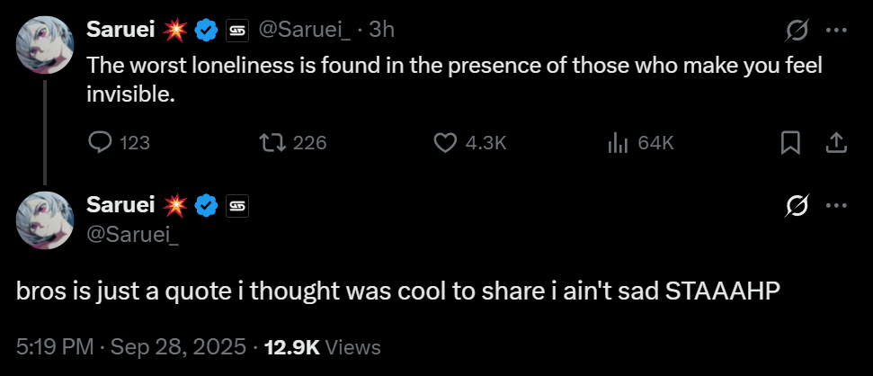873x376 pixels.
Task: Click the blue verified badge on second post
Action: click(x=206, y=206)
